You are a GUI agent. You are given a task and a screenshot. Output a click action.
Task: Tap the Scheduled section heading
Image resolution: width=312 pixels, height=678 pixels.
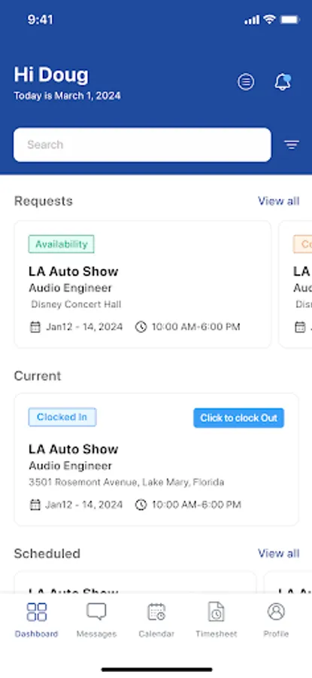pyautogui.click(x=47, y=554)
